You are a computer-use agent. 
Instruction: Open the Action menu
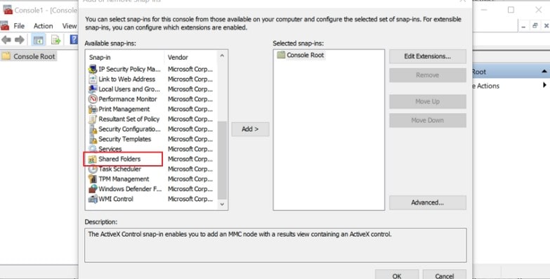pos(43,26)
